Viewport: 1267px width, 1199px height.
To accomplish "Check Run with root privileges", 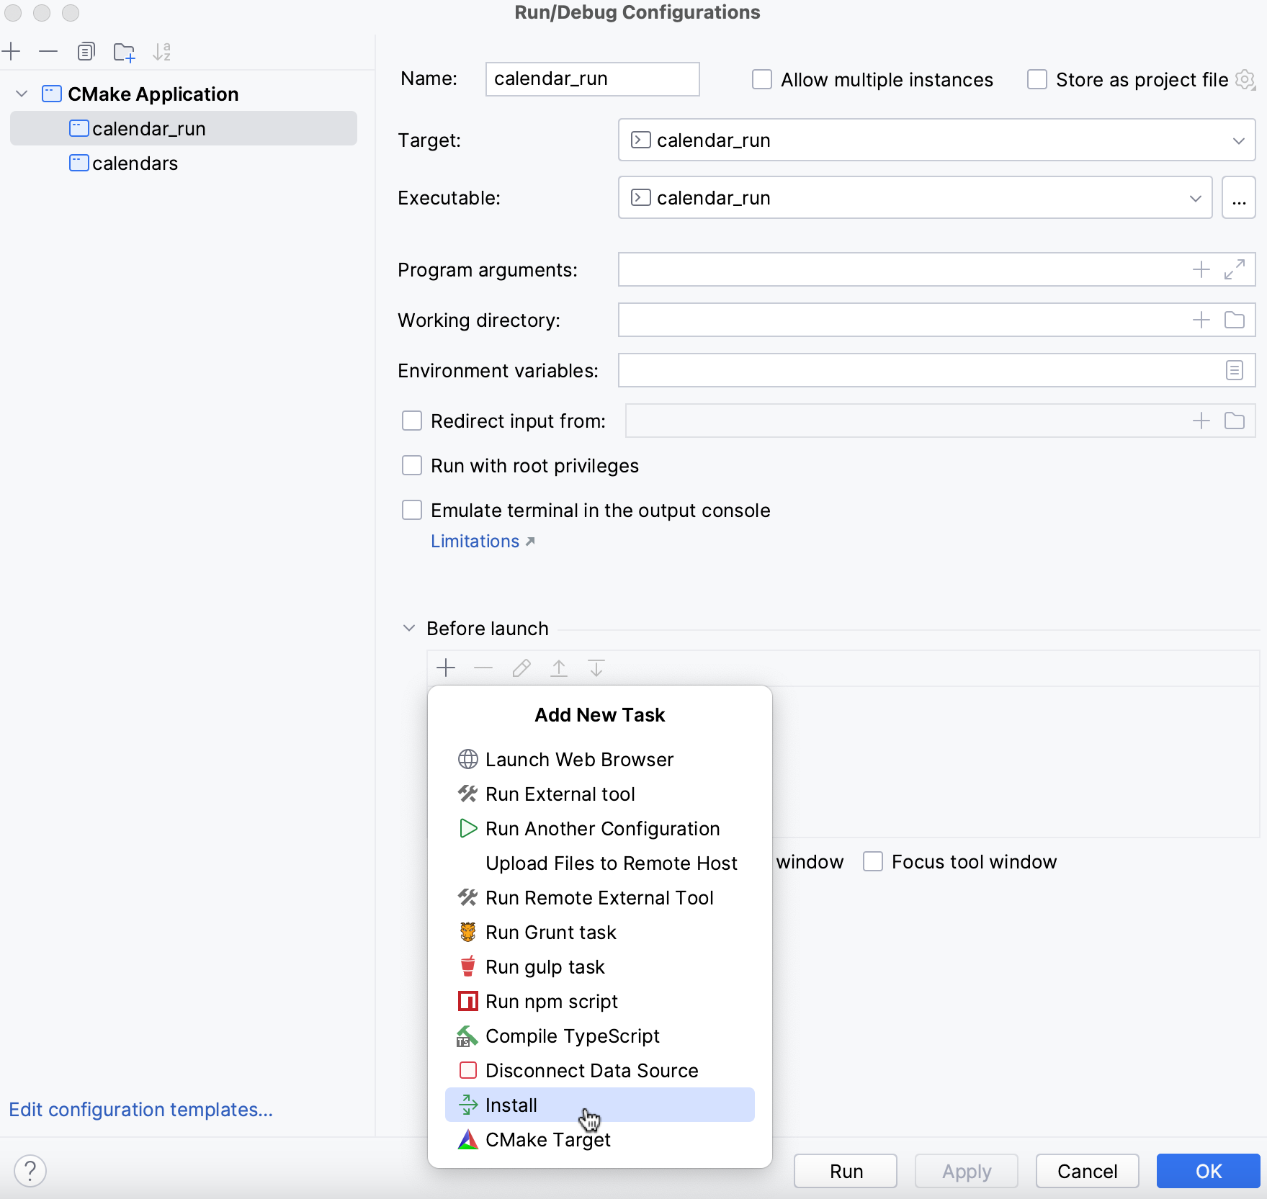I will pyautogui.click(x=411, y=465).
